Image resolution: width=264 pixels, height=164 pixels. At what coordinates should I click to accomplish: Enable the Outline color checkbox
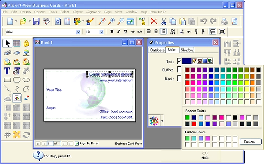tap(179, 70)
